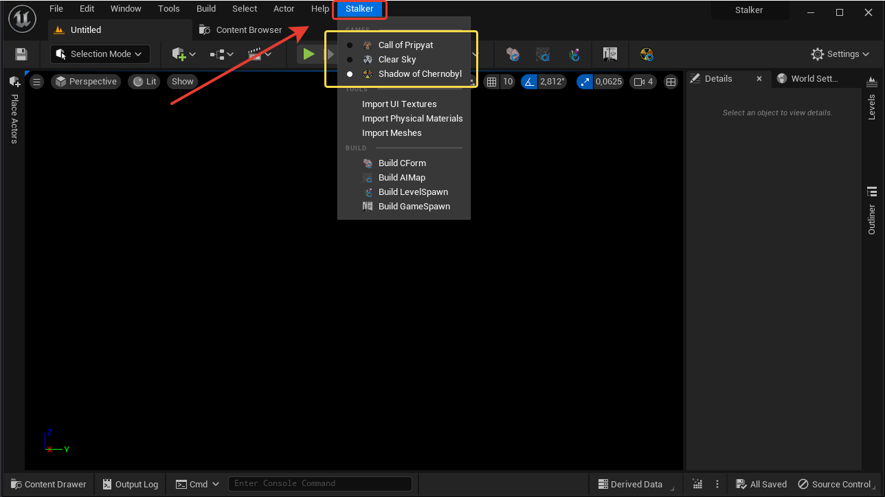Save the current level with floppy disk icon
Screen dimensions: 885x497
[x=21, y=54]
